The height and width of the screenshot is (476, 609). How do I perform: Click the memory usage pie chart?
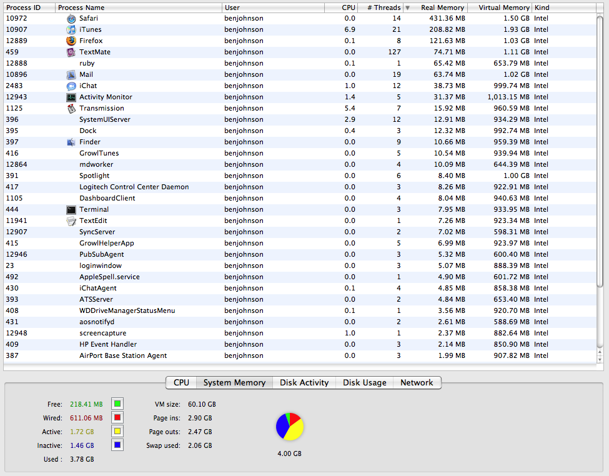tap(290, 426)
